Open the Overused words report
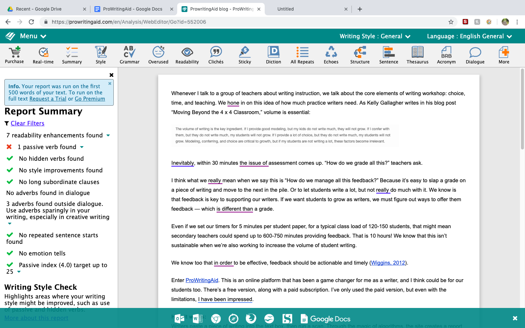This screenshot has height=328, width=525. coord(158,55)
